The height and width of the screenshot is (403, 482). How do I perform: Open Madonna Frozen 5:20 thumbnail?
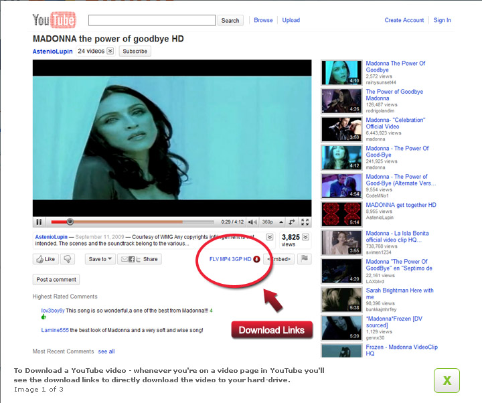pos(341,328)
